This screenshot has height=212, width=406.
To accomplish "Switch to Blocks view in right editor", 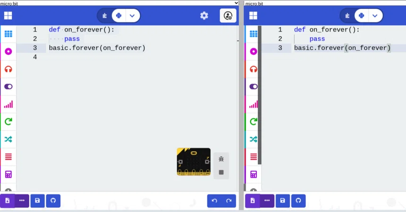I will tap(347, 16).
